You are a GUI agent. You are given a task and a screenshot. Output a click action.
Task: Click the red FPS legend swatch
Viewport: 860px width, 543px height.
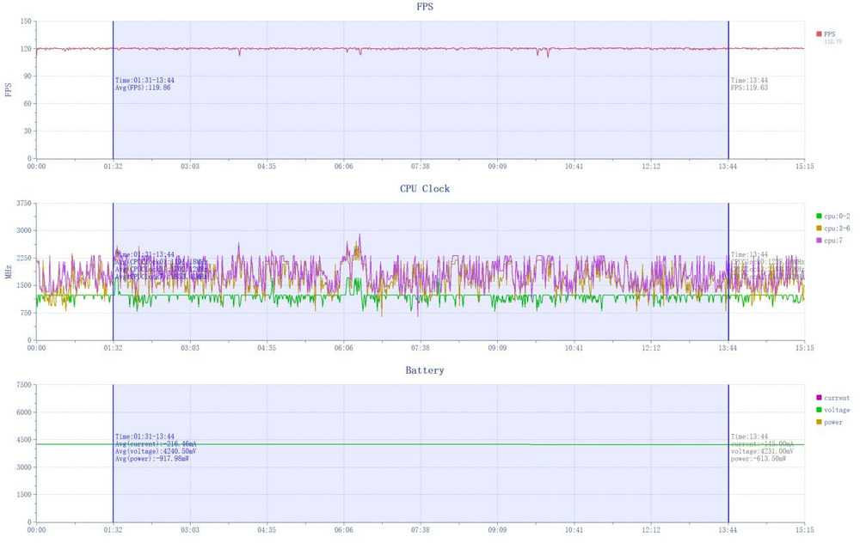pos(818,34)
